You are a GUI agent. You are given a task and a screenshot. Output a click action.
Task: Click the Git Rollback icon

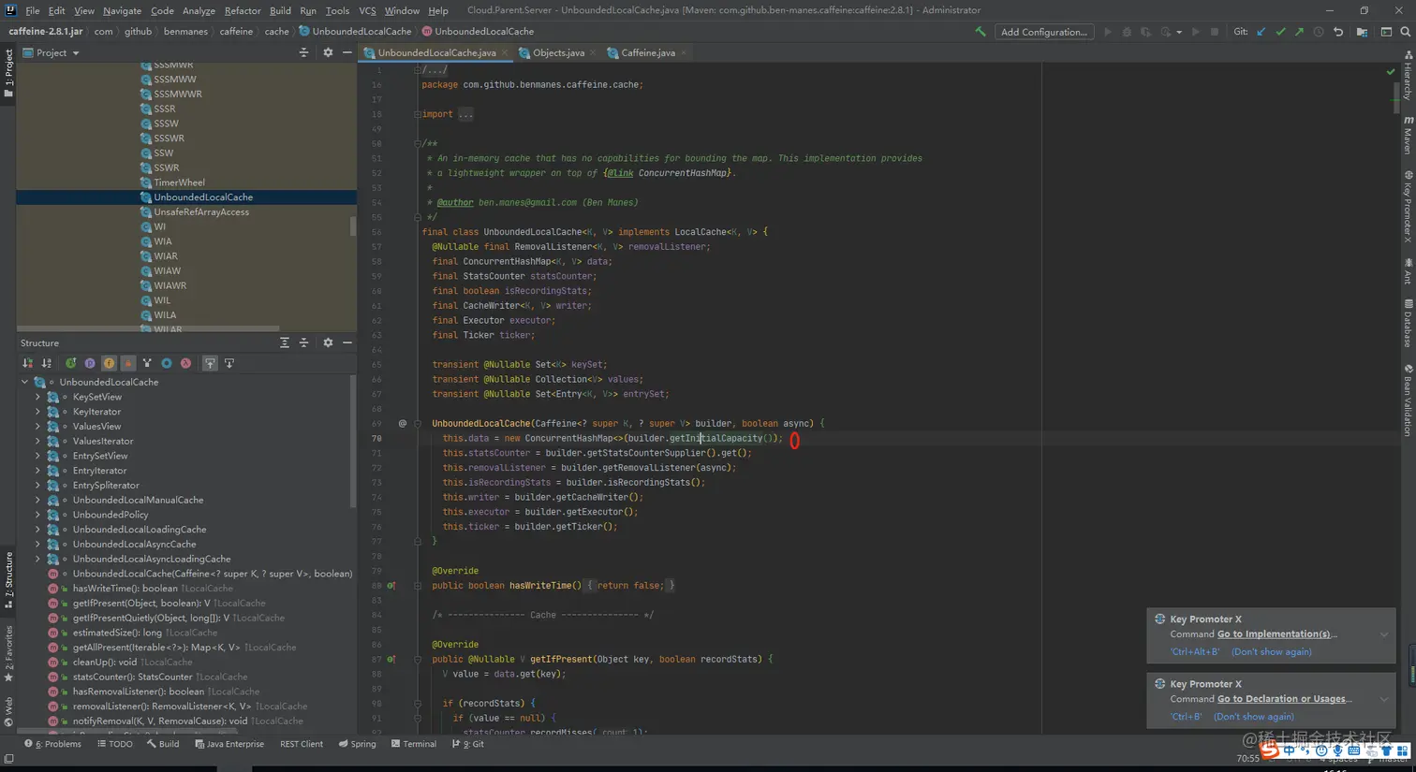pos(1338,32)
